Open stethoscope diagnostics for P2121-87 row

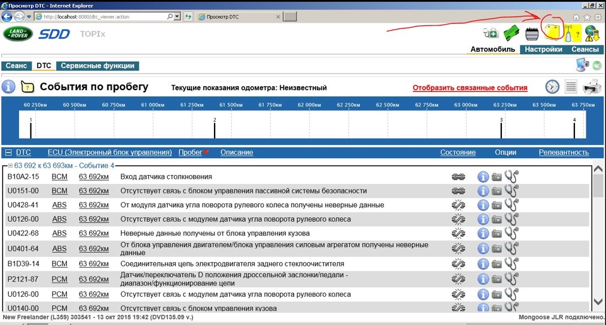pos(512,278)
